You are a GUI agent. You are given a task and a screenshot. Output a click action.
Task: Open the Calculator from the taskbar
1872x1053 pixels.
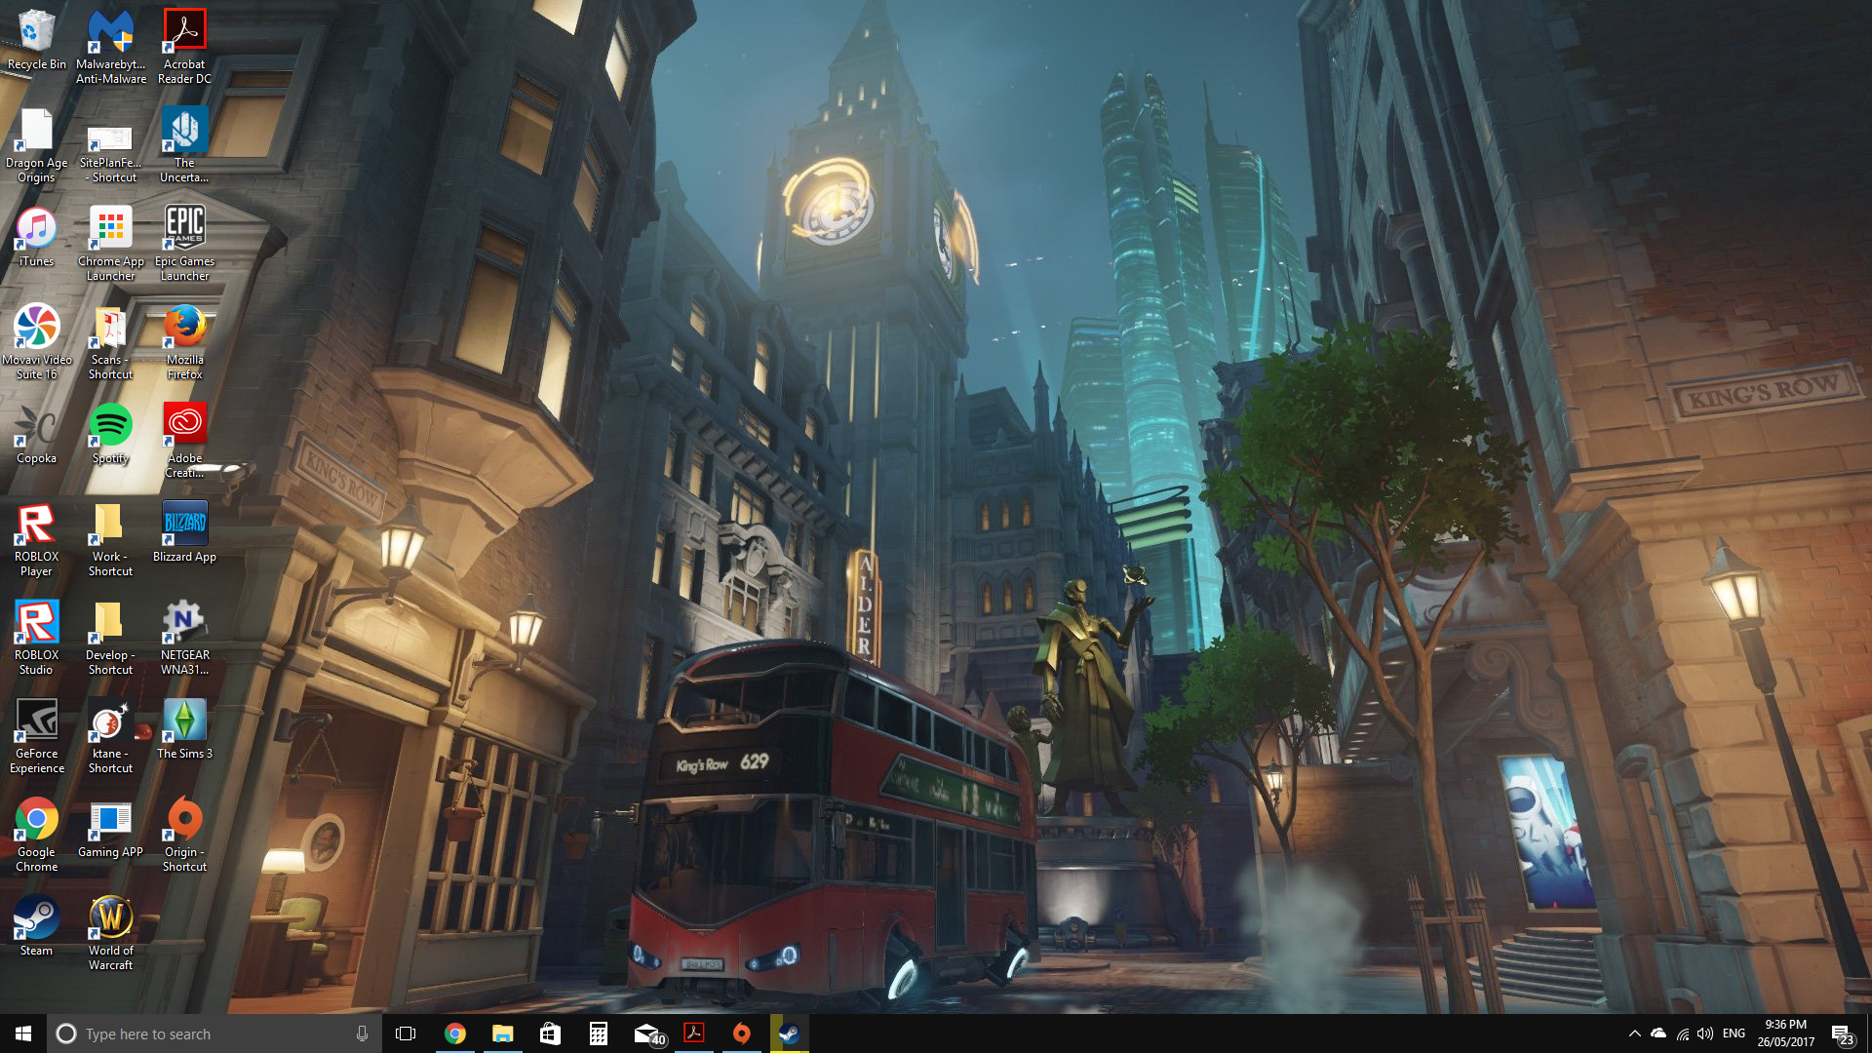pos(598,1033)
